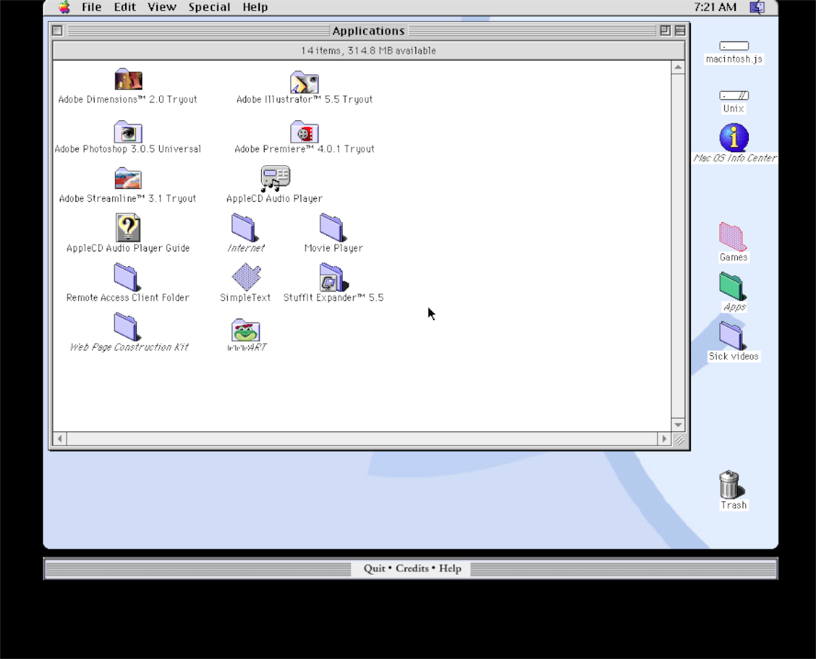This screenshot has width=816, height=659.
Task: Click Credits in the bottom bar
Action: pyautogui.click(x=412, y=569)
